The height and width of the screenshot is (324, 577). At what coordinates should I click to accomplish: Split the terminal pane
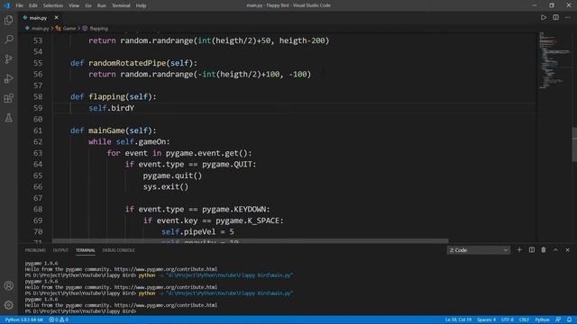click(531, 250)
